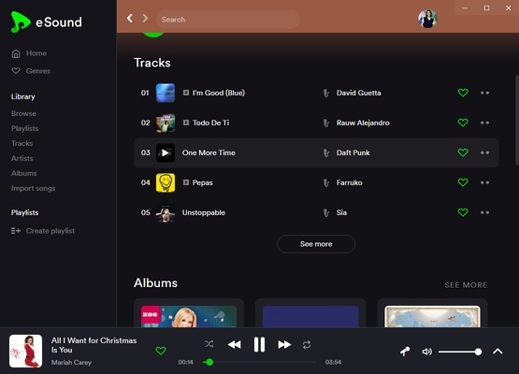Open Playlists under Library
Screen dimensions: 519x374
25,128
